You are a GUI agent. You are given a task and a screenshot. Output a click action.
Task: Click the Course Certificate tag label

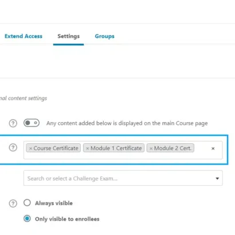point(56,148)
